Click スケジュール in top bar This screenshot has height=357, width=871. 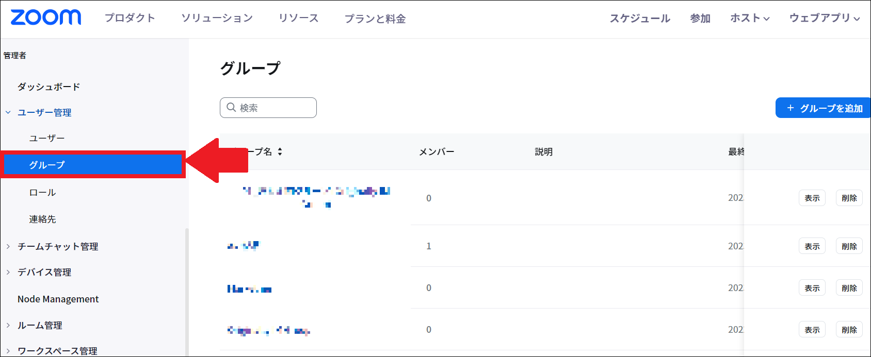(x=640, y=19)
